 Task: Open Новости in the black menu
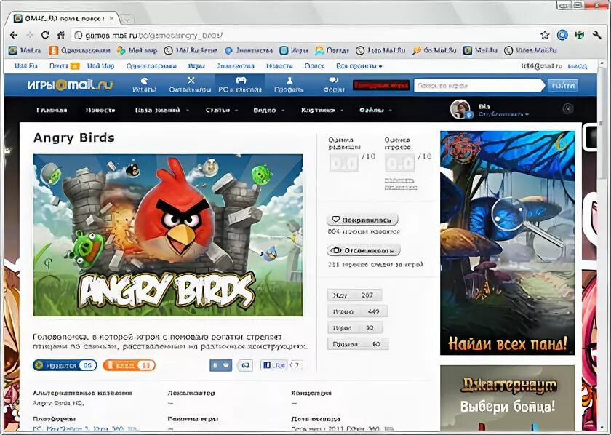(100, 110)
